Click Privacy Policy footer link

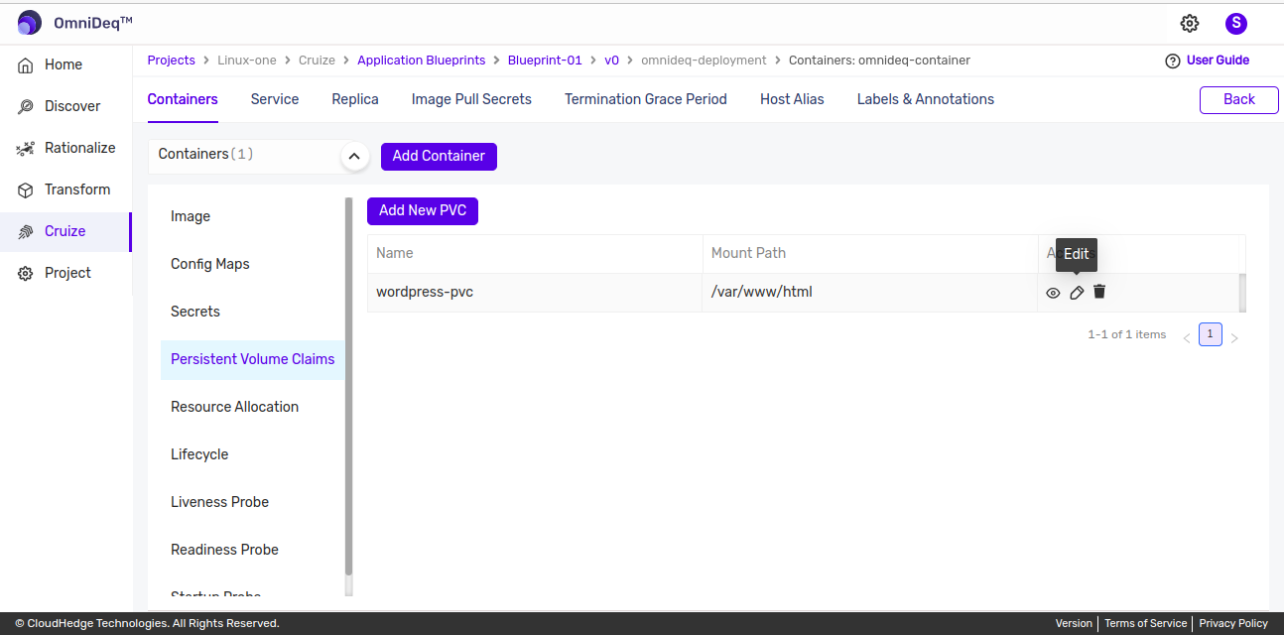1233,624
